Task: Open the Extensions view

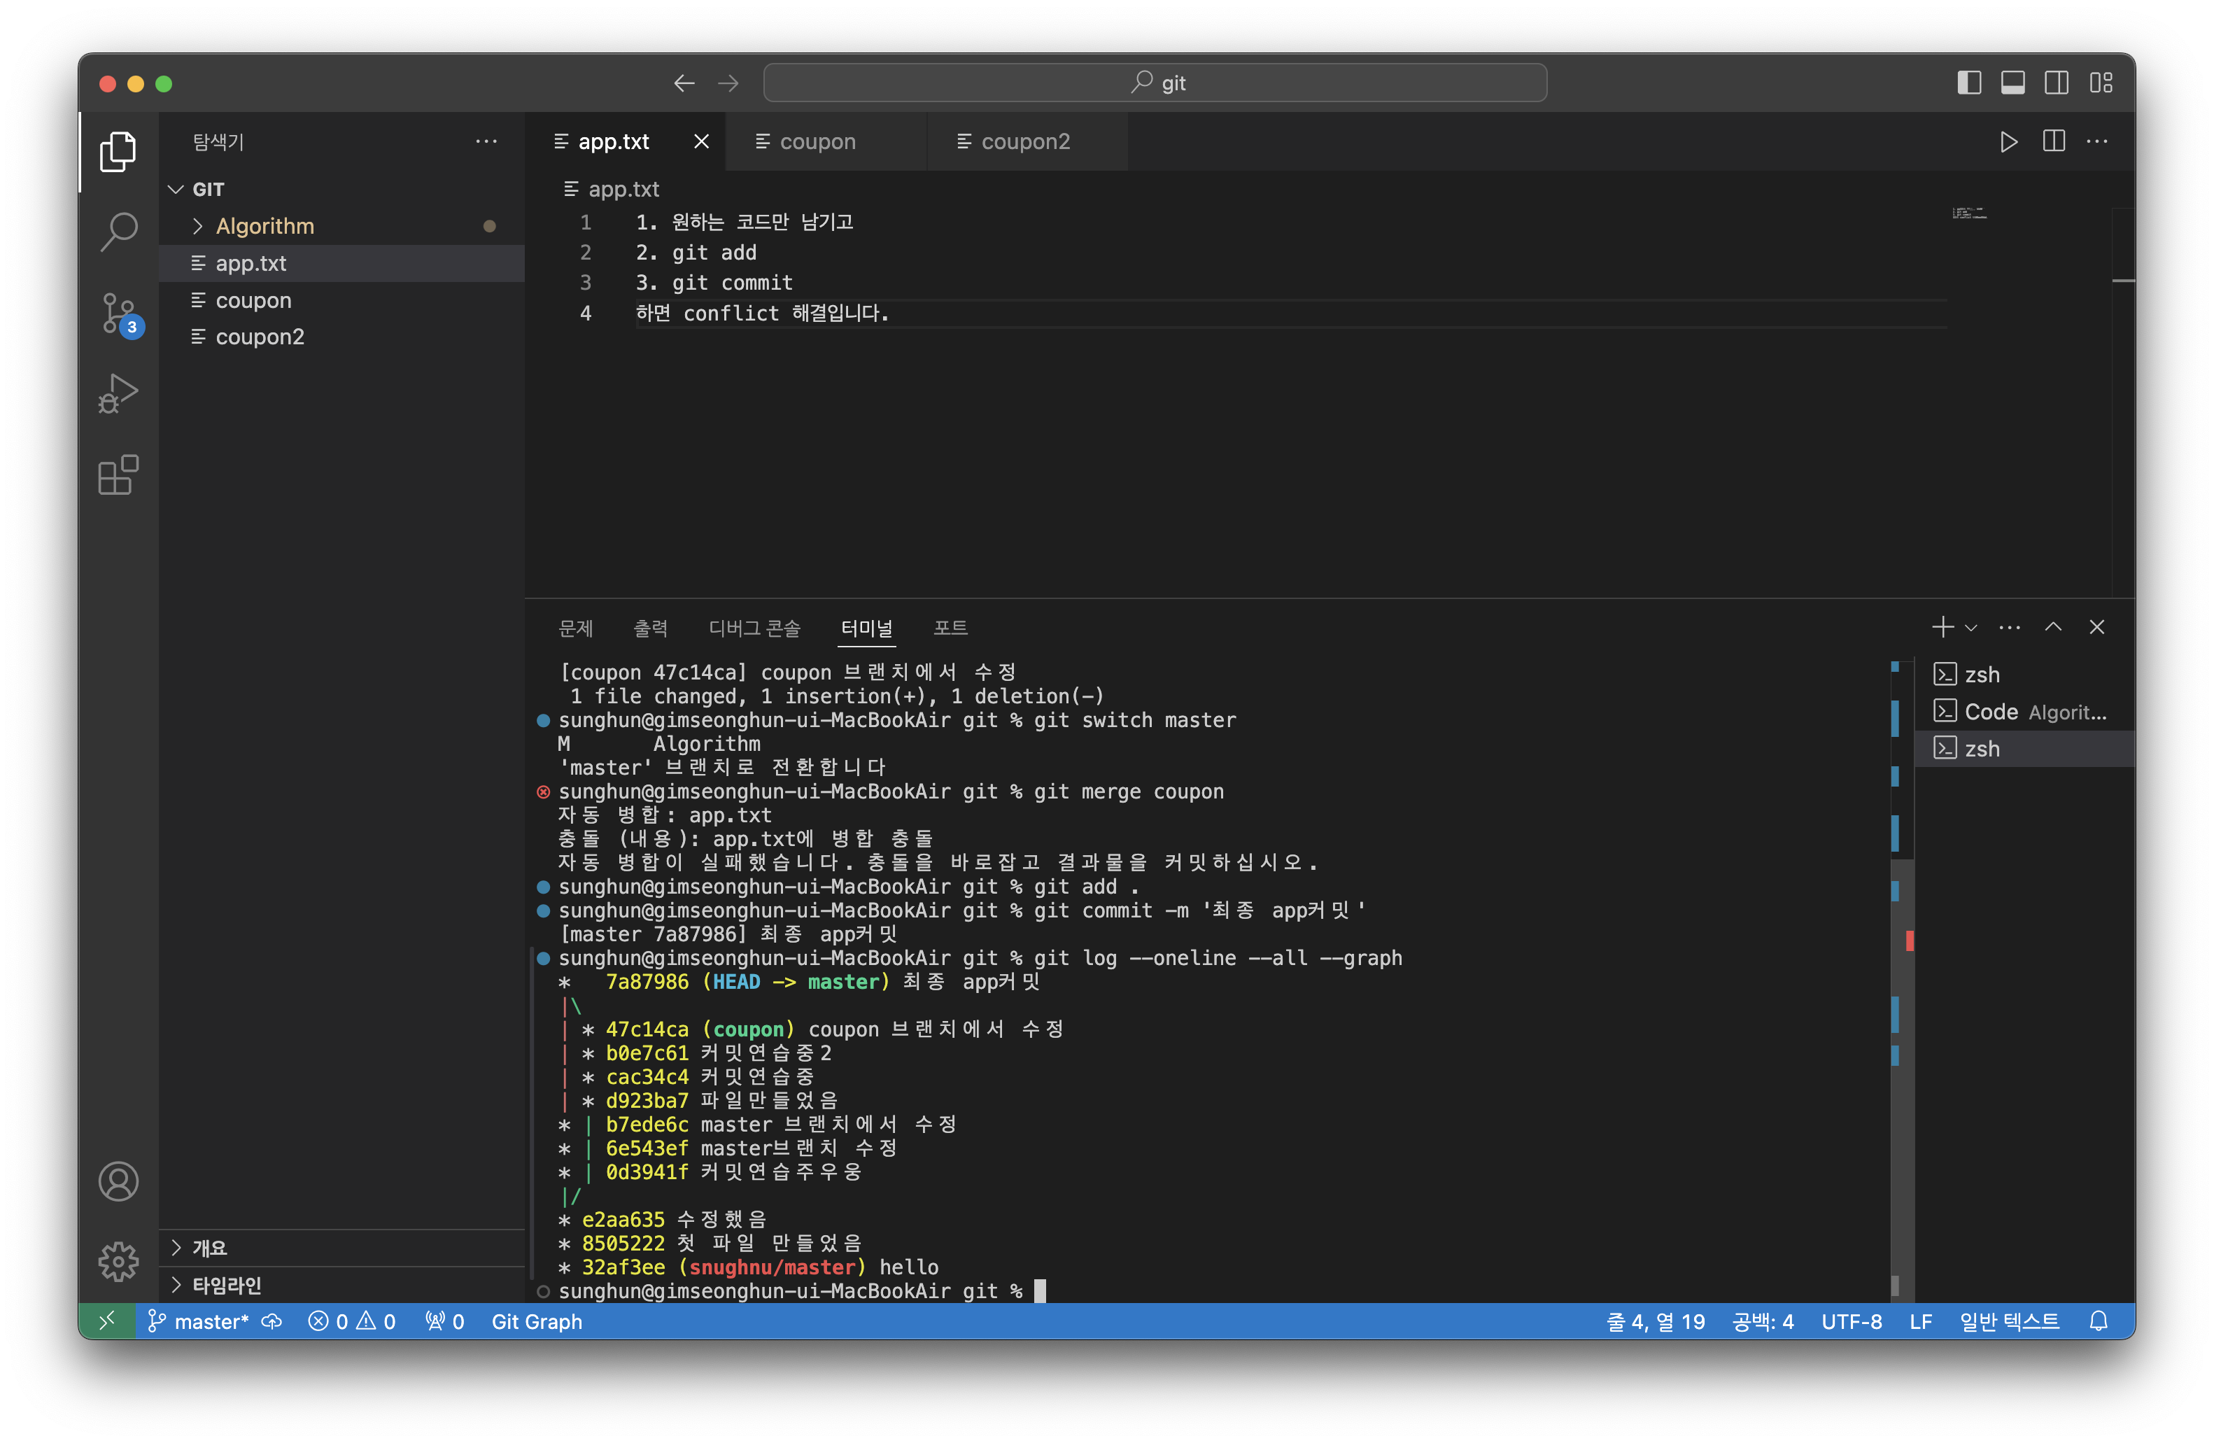Action: click(x=118, y=475)
